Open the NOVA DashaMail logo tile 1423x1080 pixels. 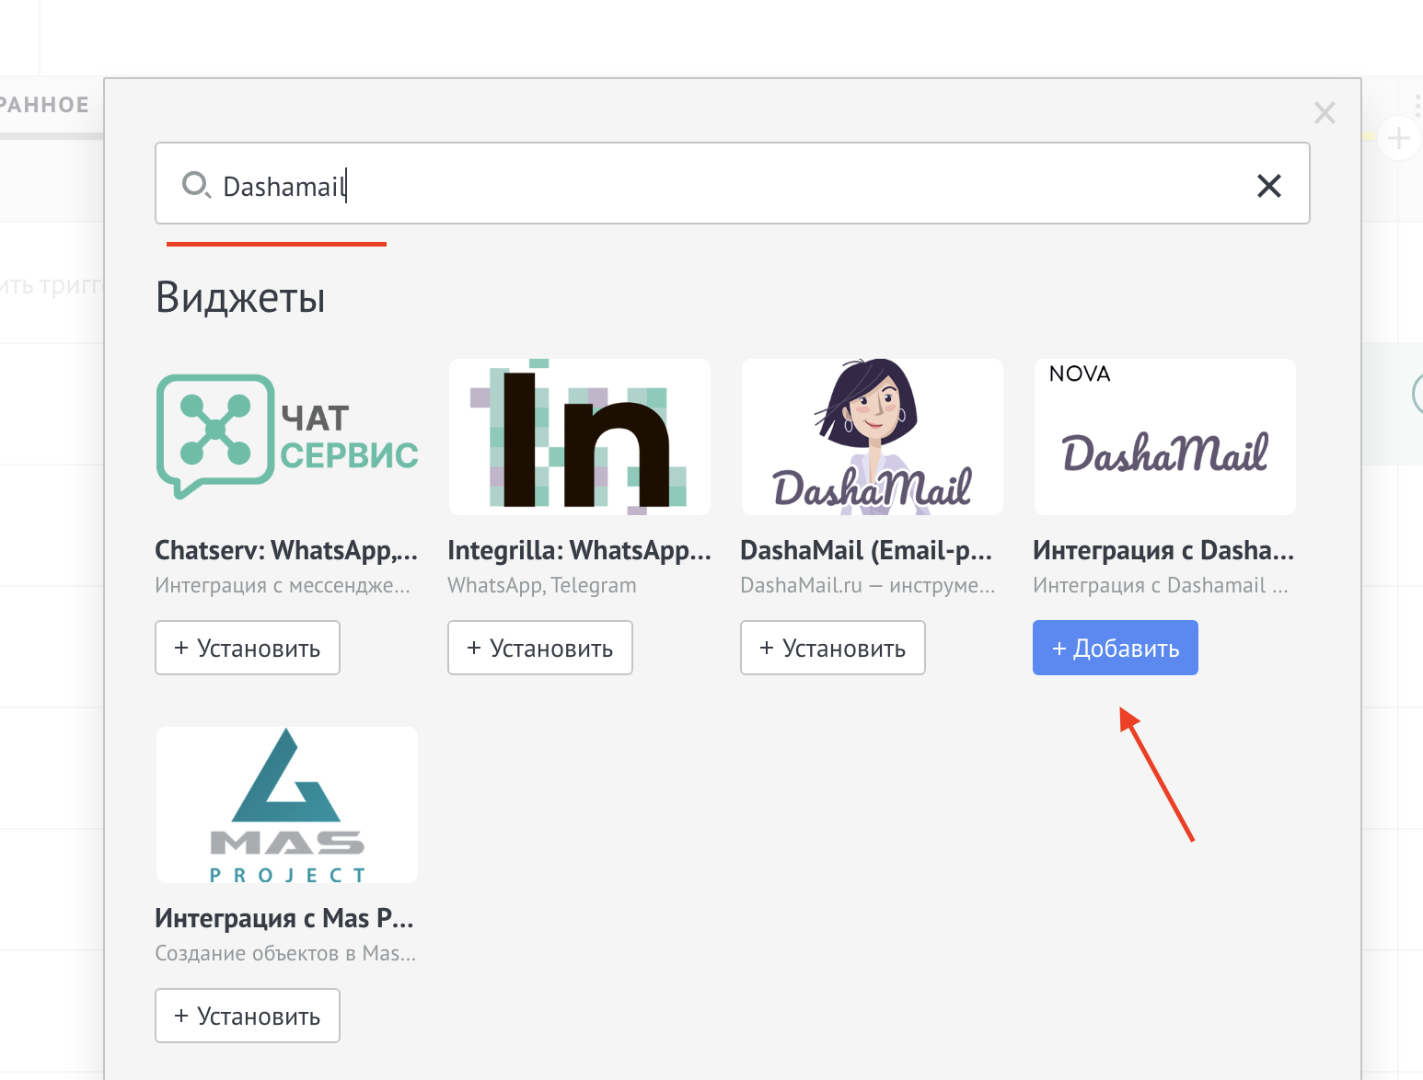point(1164,437)
